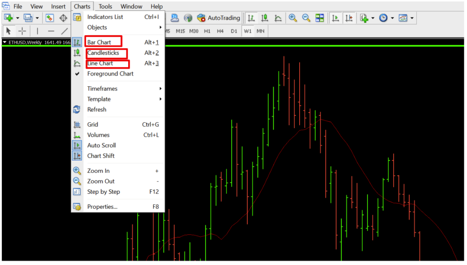467x265 pixels.
Task: Click the Templates toolbar icon
Action: point(403,18)
